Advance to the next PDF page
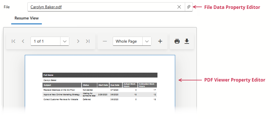 point(78,41)
